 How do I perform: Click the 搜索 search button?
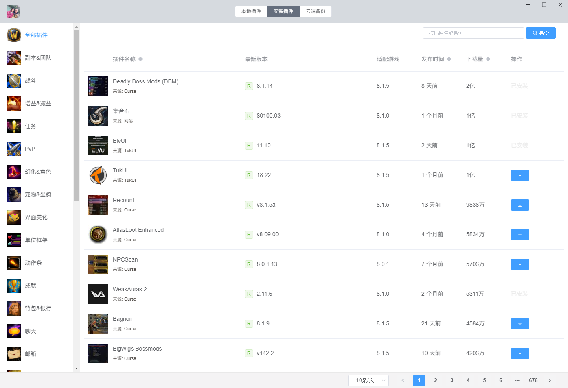pos(541,33)
